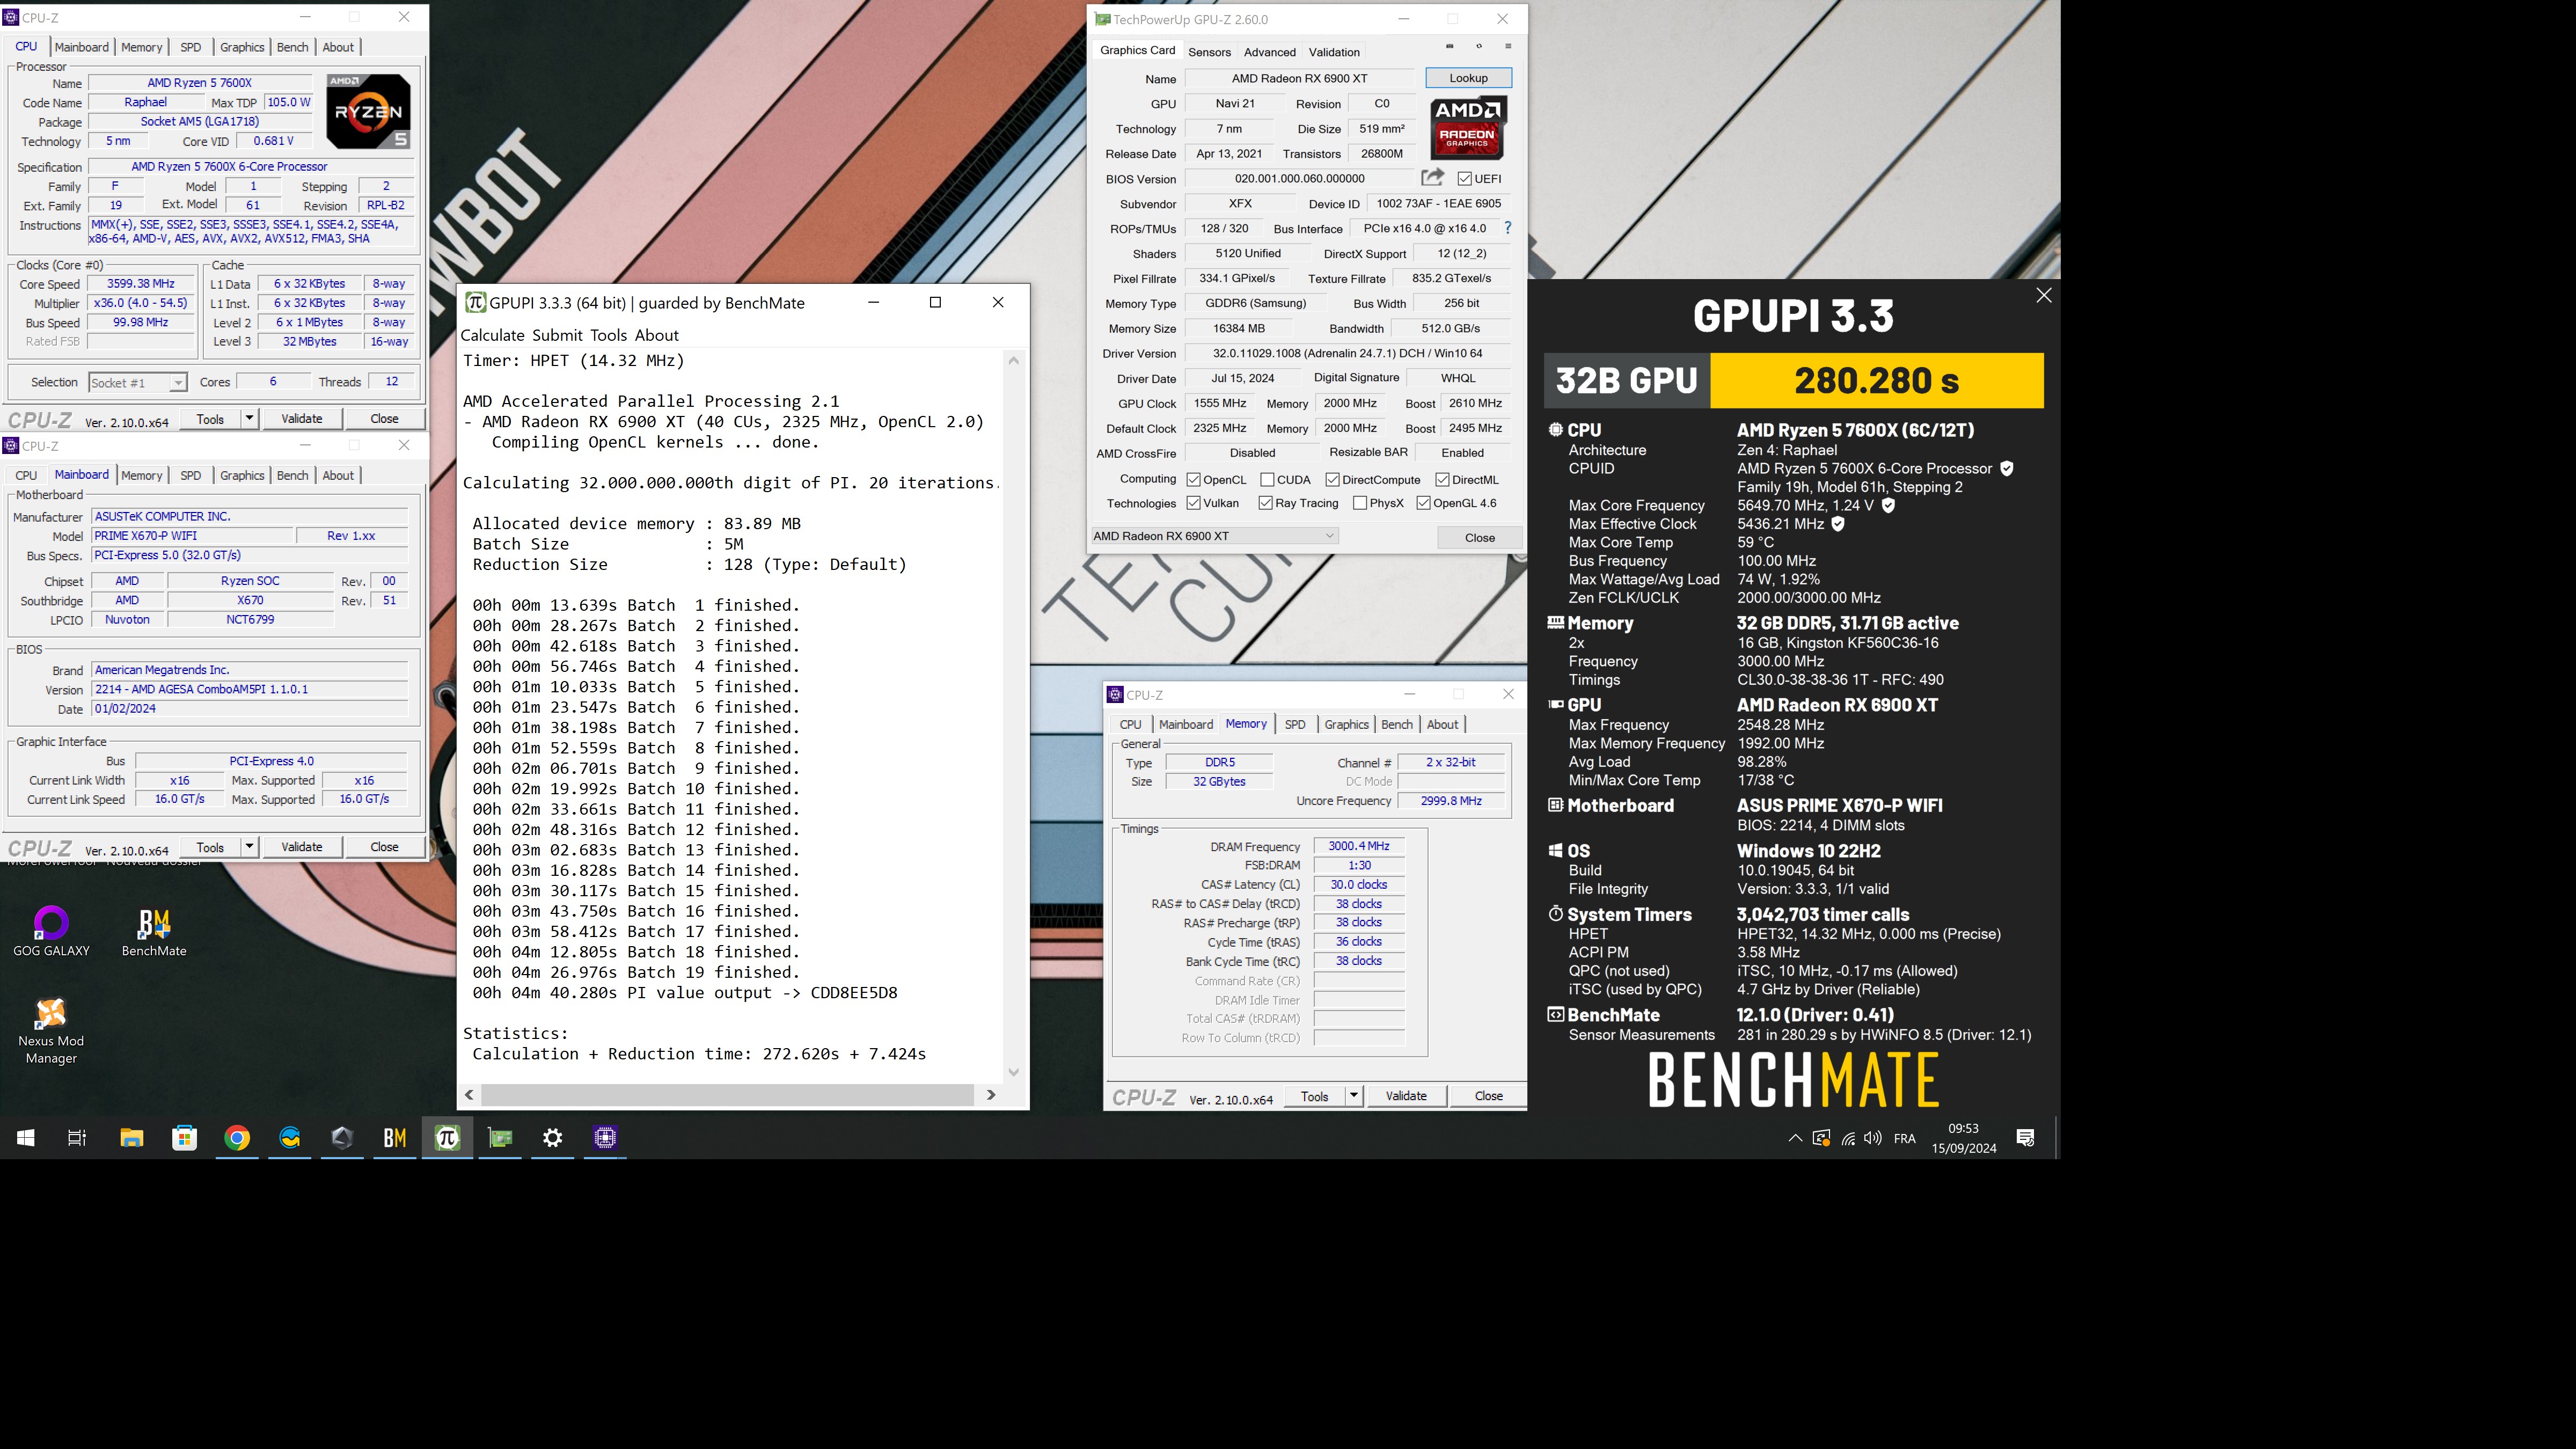Click Close in the CPU-Z Mainboard window
The height and width of the screenshot is (1449, 2576).
(x=385, y=846)
